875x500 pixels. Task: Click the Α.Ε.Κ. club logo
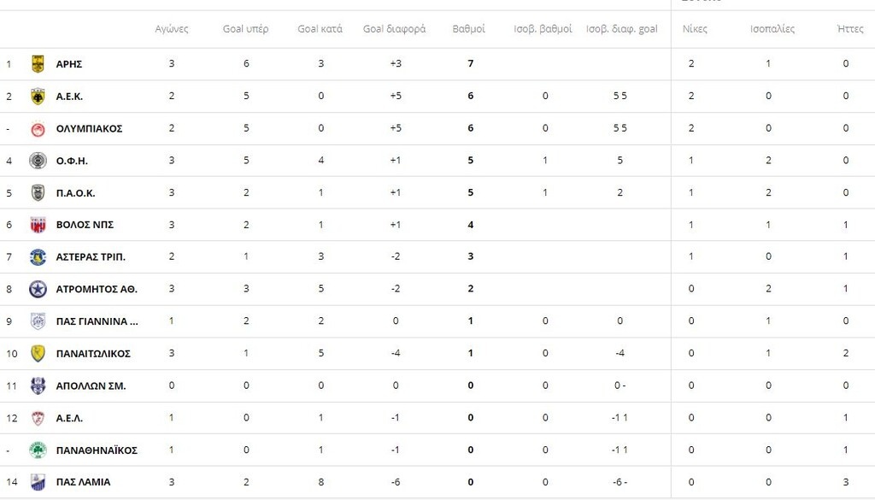click(x=38, y=97)
